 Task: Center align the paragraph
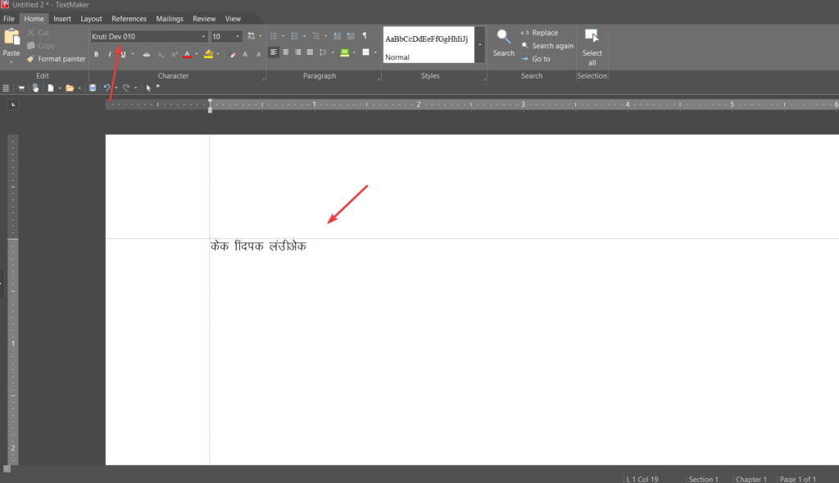coord(286,52)
